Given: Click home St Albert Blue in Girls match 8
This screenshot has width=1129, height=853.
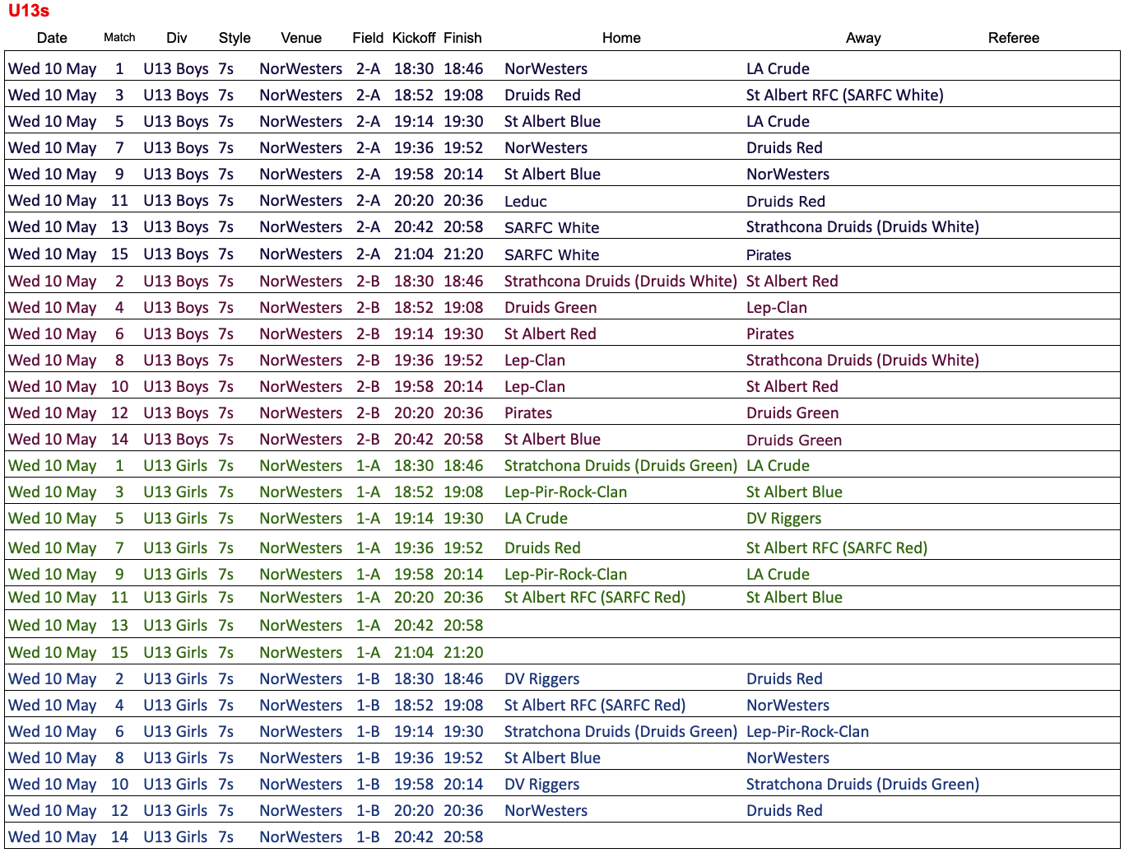Looking at the screenshot, I should [552, 758].
